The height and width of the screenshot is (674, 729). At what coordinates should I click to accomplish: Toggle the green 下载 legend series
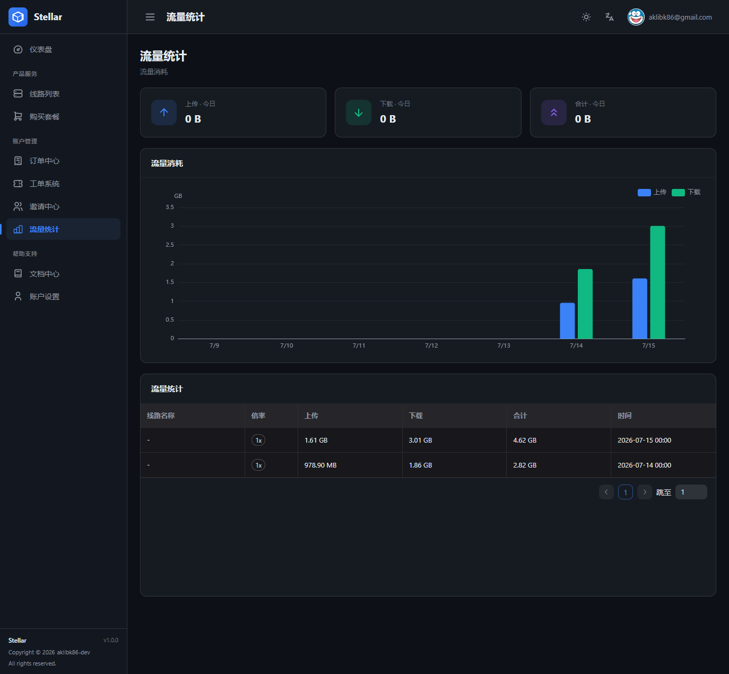[686, 192]
